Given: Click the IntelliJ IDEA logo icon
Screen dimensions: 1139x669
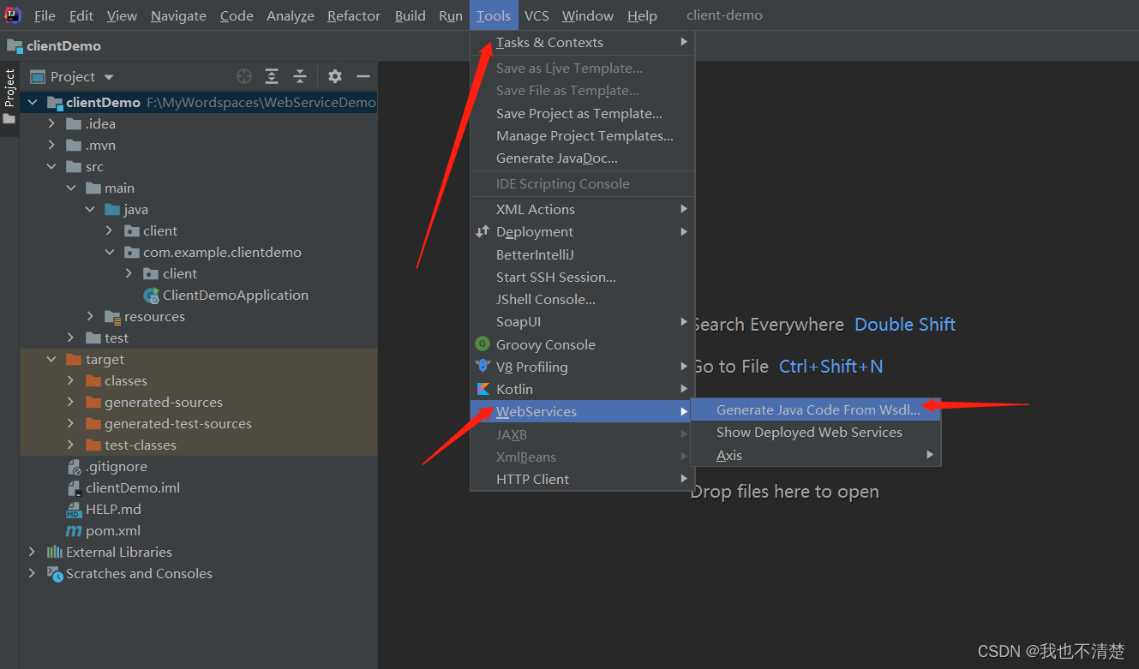Looking at the screenshot, I should (13, 15).
